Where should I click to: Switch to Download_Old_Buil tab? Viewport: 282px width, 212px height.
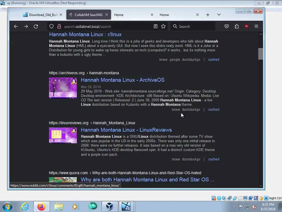(43, 15)
